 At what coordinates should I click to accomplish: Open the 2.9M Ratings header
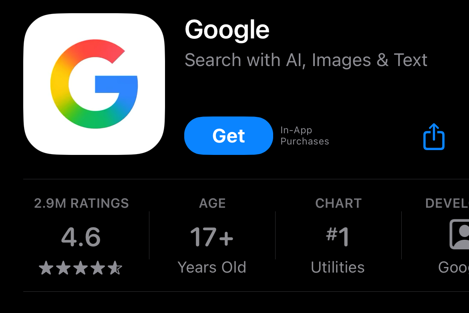tap(81, 203)
